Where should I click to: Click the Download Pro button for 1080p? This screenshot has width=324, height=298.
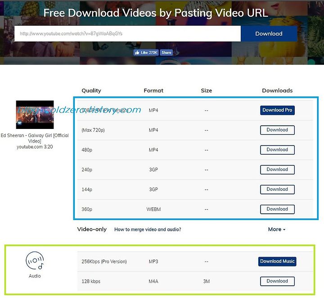(x=277, y=110)
